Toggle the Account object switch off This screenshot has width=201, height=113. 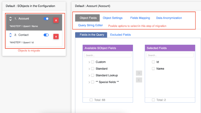46,19
